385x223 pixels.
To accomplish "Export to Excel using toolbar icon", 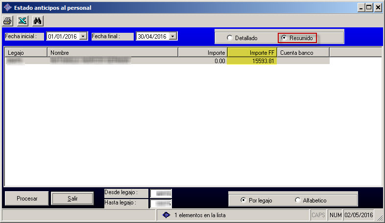I will [x=23, y=21].
